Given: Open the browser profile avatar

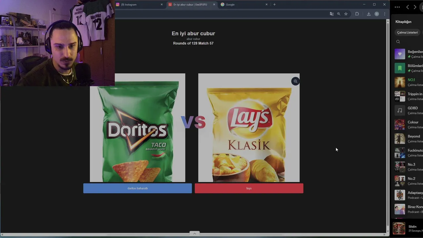Looking at the screenshot, I should pyautogui.click(x=376, y=14).
